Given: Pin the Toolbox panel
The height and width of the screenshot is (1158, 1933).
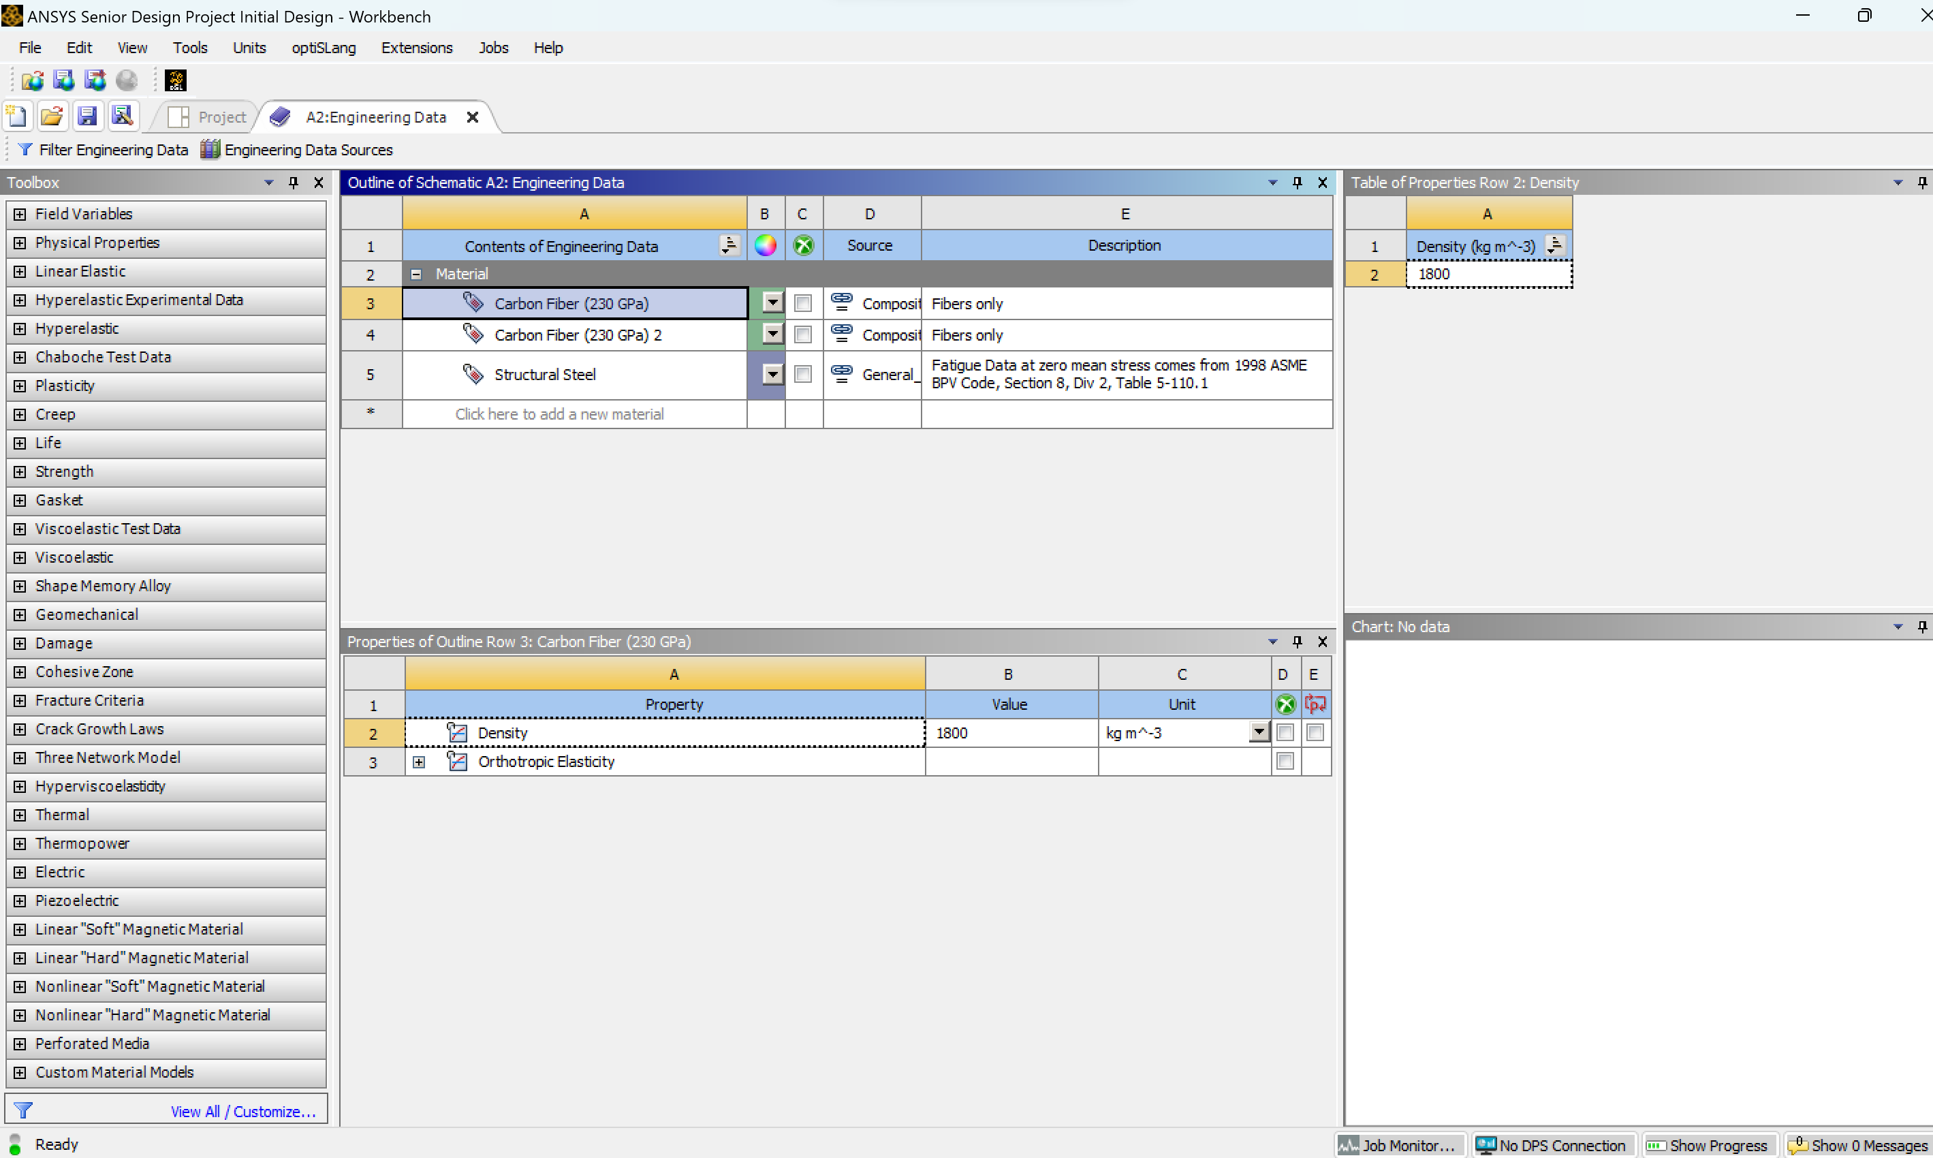Looking at the screenshot, I should [x=294, y=183].
